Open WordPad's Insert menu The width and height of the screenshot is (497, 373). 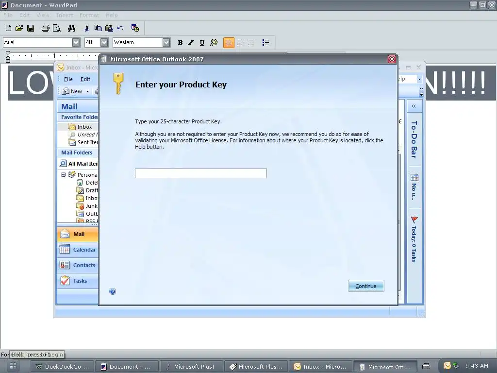pos(65,15)
